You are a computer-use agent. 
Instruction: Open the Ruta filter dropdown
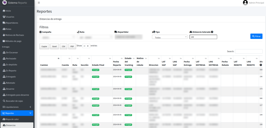pyautogui.click(x=95, y=37)
